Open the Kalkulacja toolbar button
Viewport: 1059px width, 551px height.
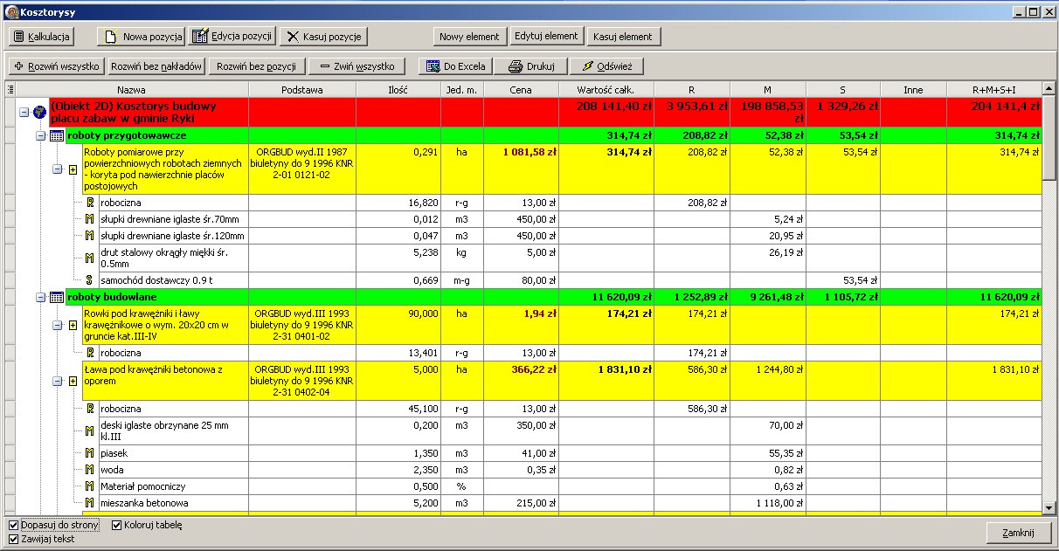click(41, 37)
